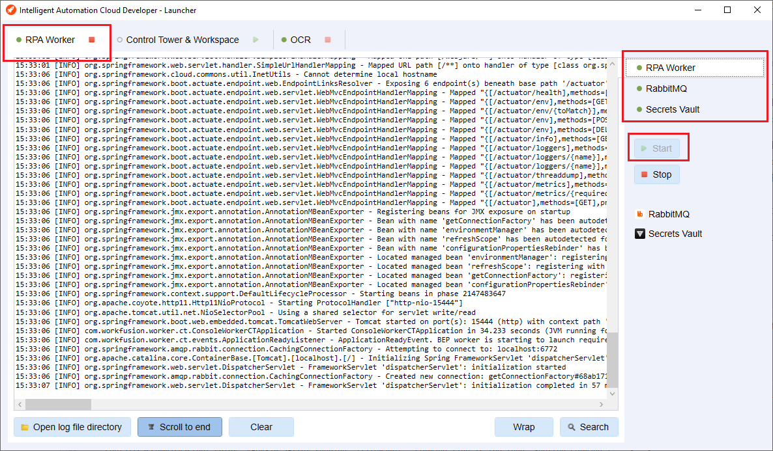
Task: Maximize the Launcher window
Action: tap(727, 10)
